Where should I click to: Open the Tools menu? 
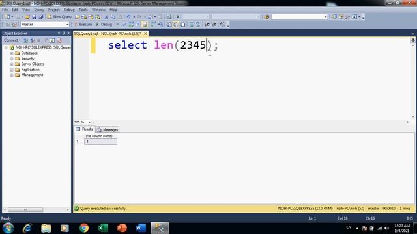point(83,10)
